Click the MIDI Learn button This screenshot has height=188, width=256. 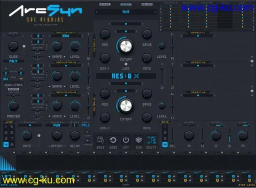click(13, 85)
